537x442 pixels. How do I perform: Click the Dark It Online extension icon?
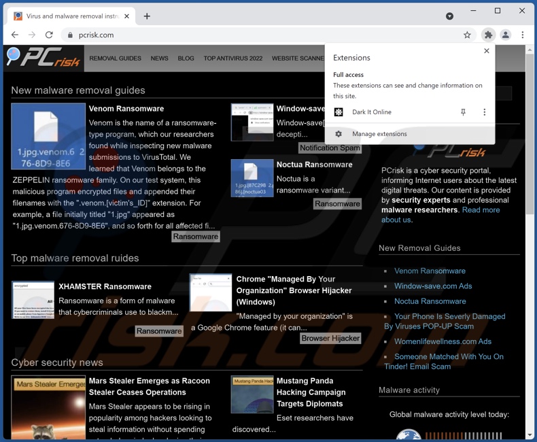[339, 112]
